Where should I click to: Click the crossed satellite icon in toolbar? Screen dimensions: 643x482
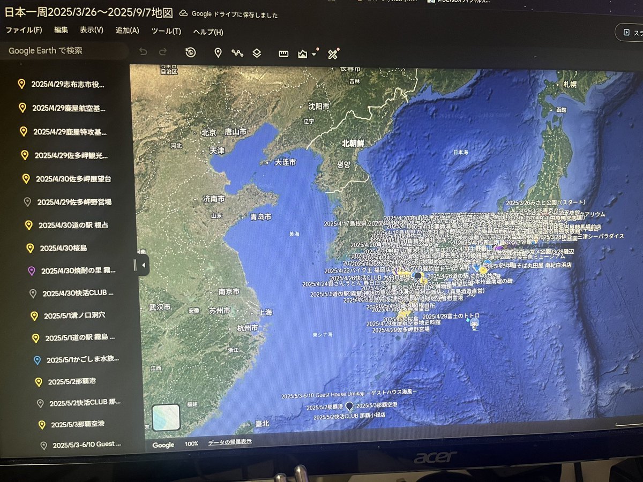(333, 54)
